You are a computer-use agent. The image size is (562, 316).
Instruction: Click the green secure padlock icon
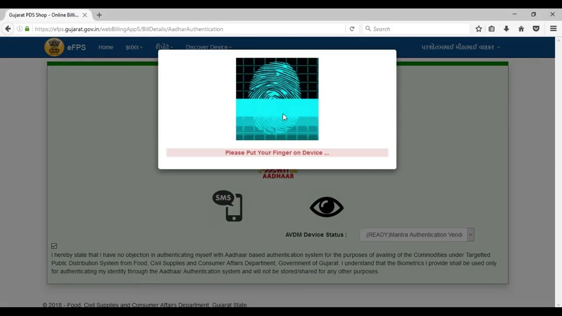(27, 29)
